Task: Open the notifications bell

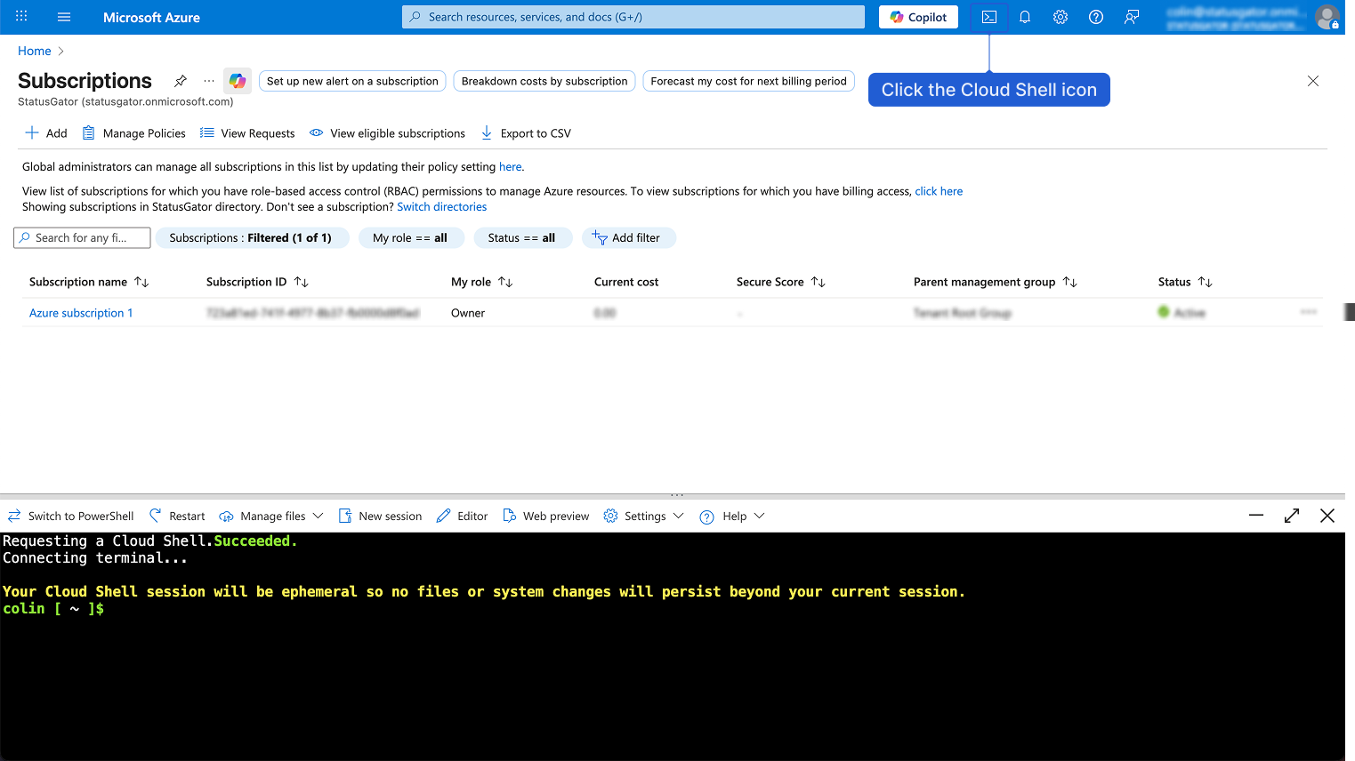Action: click(x=1025, y=17)
